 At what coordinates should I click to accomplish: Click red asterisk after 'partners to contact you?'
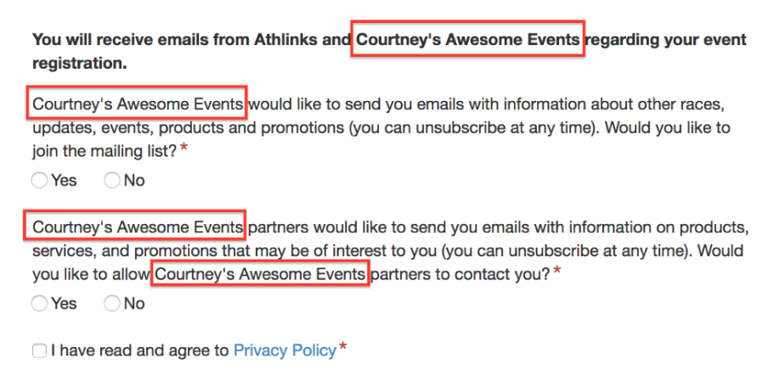(557, 271)
